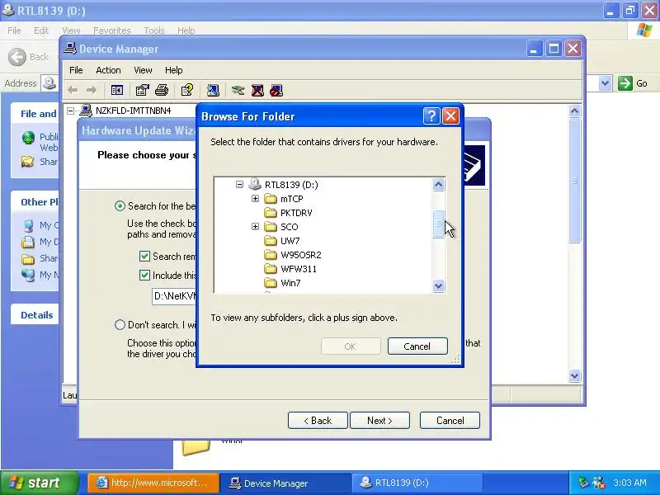Click the Explorer Back button icon
Image resolution: width=660 pixels, height=495 pixels.
(17, 57)
